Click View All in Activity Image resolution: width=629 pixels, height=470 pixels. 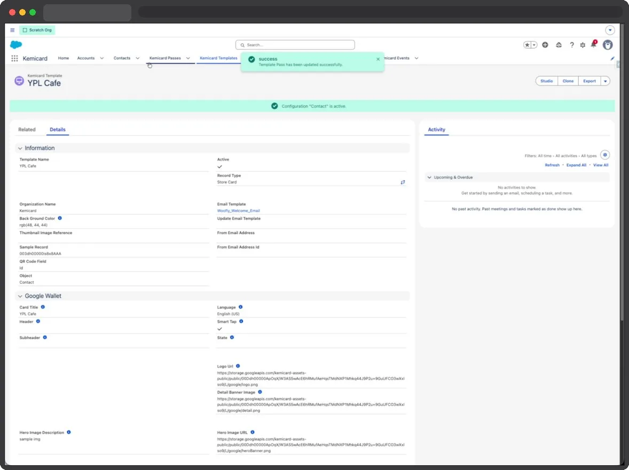coord(601,165)
